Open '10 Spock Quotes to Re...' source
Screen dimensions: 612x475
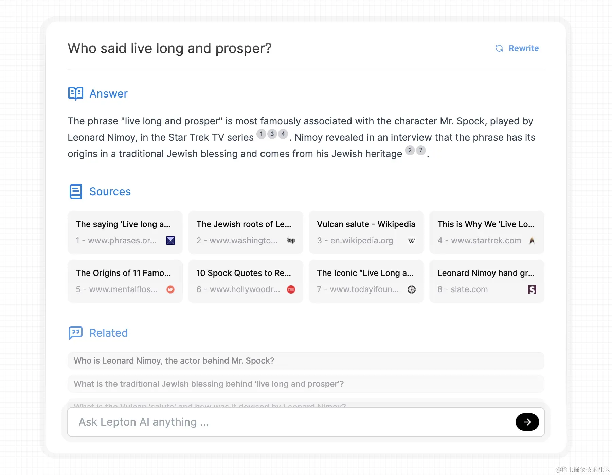point(246,281)
